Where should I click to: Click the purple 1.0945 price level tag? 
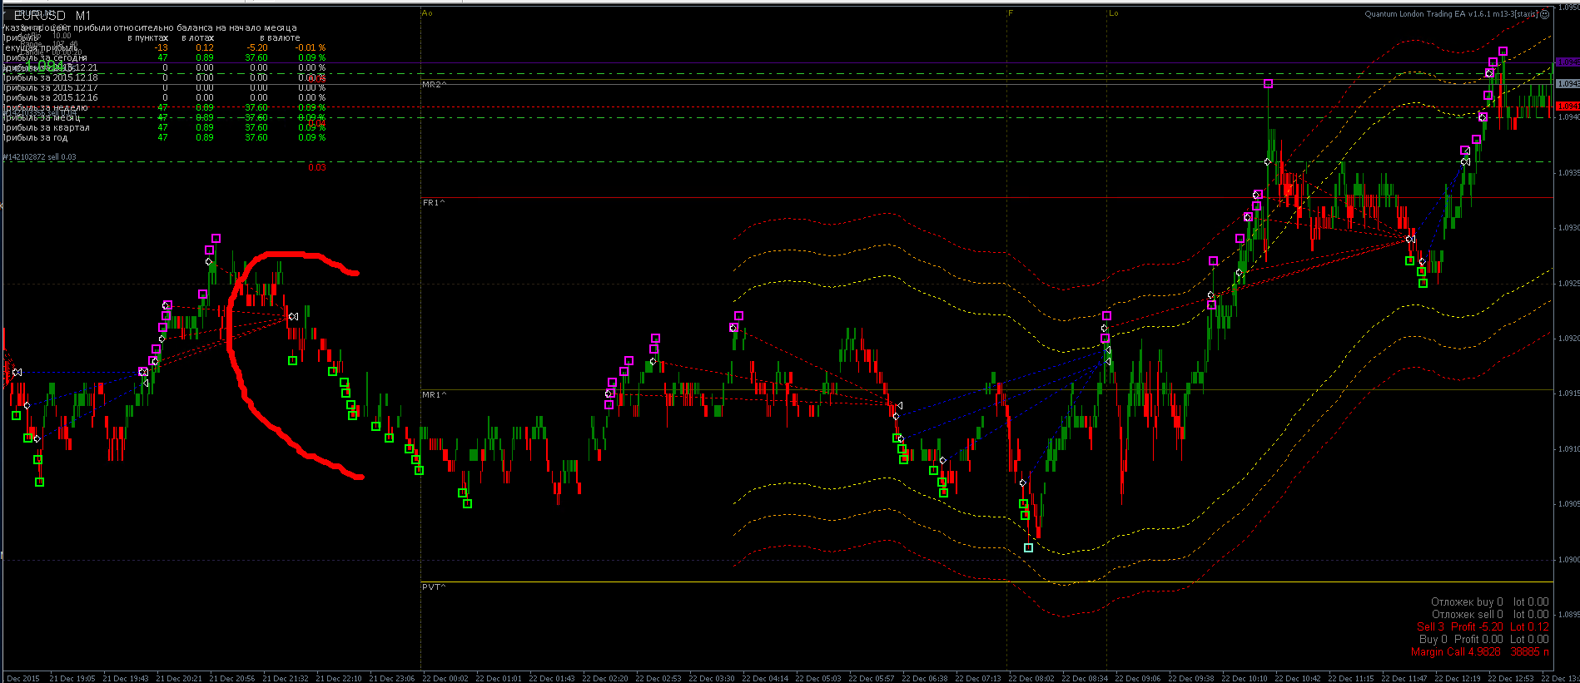pos(1568,62)
